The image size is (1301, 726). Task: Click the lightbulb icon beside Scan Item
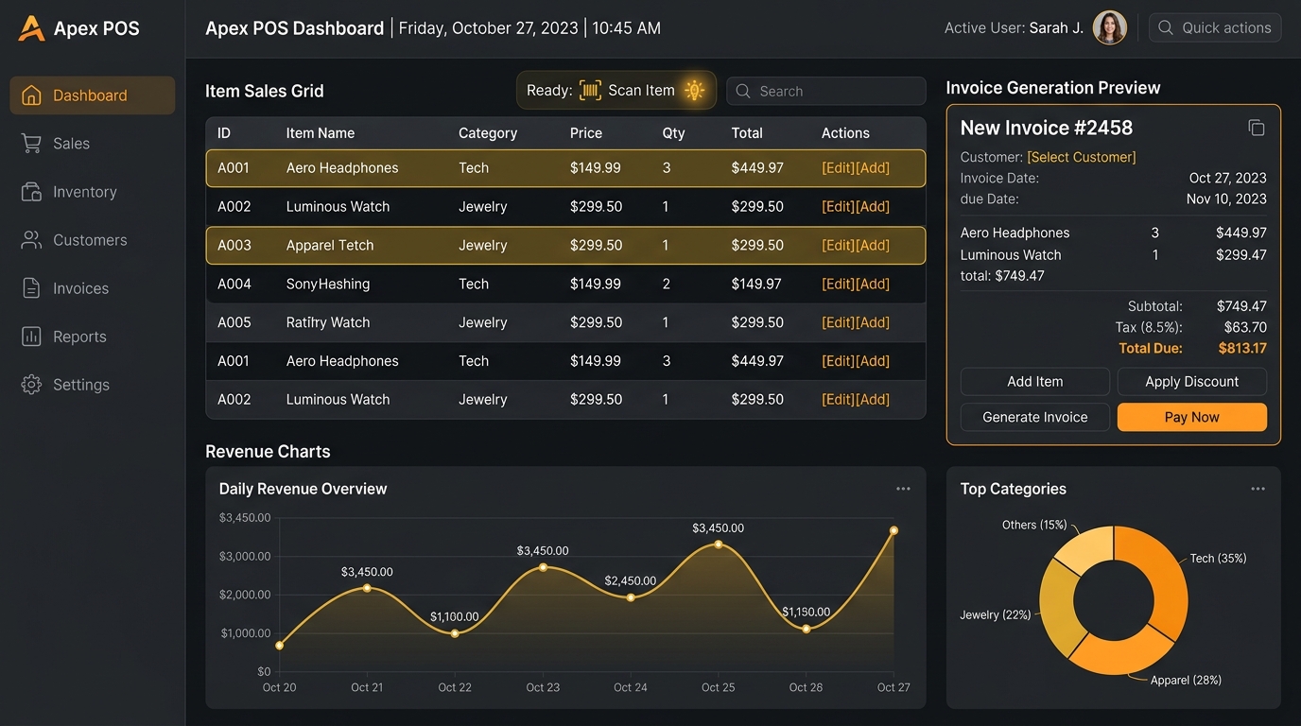695,91
